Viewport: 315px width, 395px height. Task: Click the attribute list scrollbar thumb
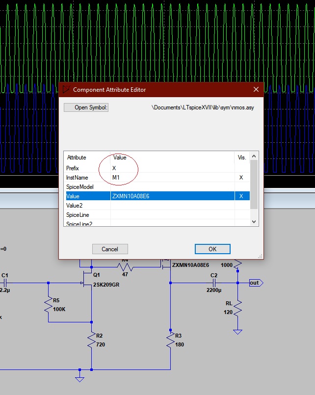(x=254, y=184)
